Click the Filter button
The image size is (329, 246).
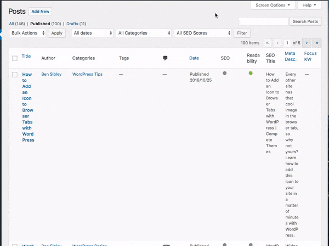242,33
